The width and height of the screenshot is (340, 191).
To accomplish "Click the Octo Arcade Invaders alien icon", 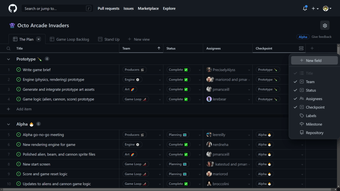I will [x=12, y=25].
